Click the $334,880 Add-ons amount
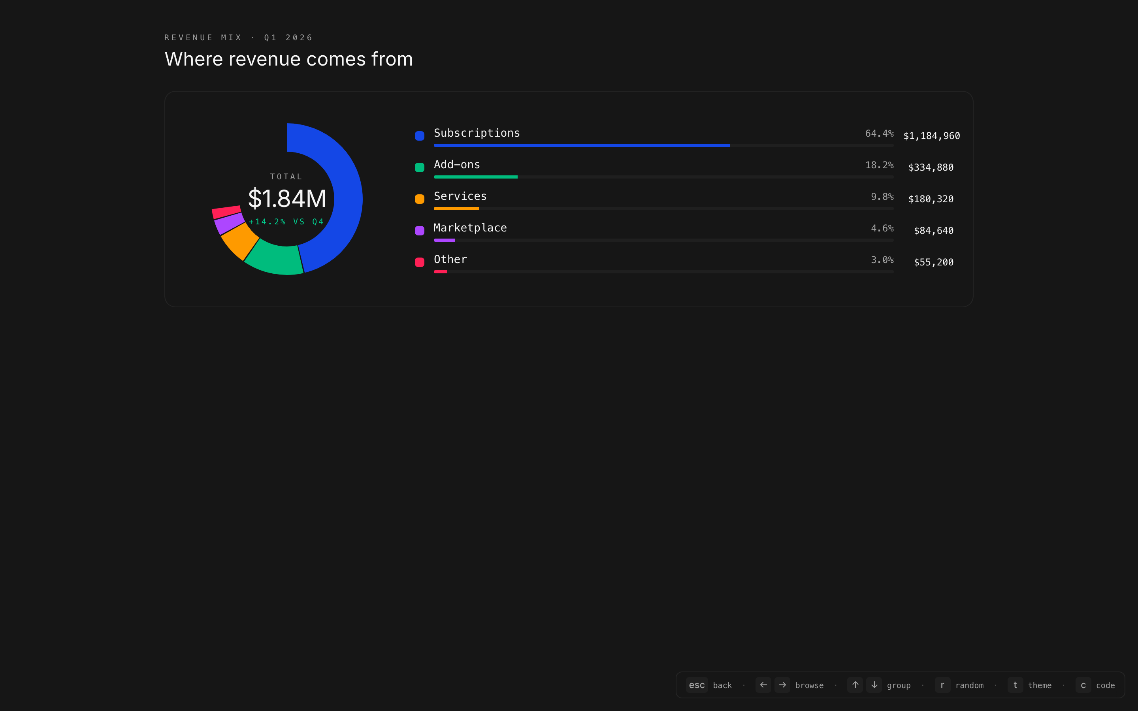Image resolution: width=1138 pixels, height=711 pixels. pyautogui.click(x=931, y=167)
